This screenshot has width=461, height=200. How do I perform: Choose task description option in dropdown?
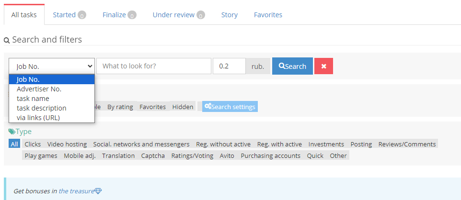[41, 108]
